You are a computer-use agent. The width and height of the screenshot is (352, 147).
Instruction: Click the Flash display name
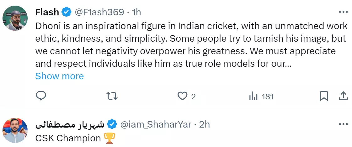[x=47, y=12]
